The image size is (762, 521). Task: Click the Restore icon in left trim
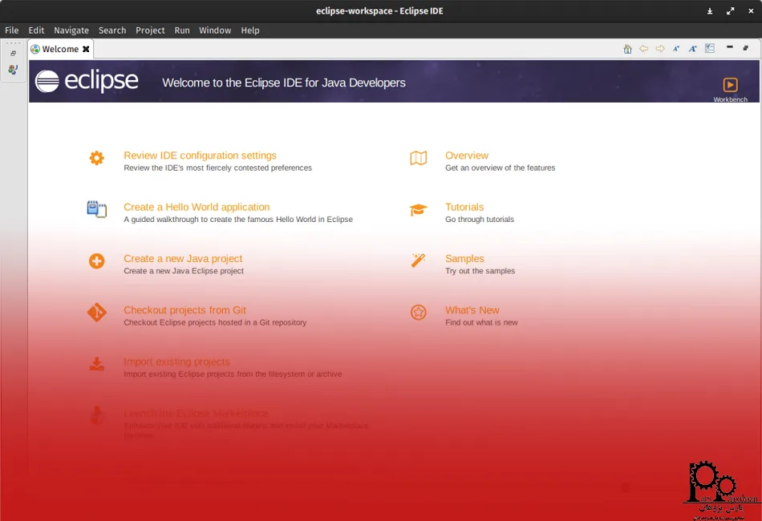pyautogui.click(x=13, y=54)
